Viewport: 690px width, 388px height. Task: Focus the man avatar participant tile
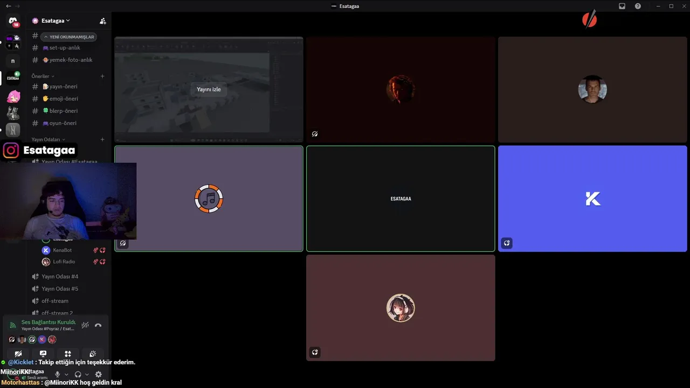tap(592, 89)
